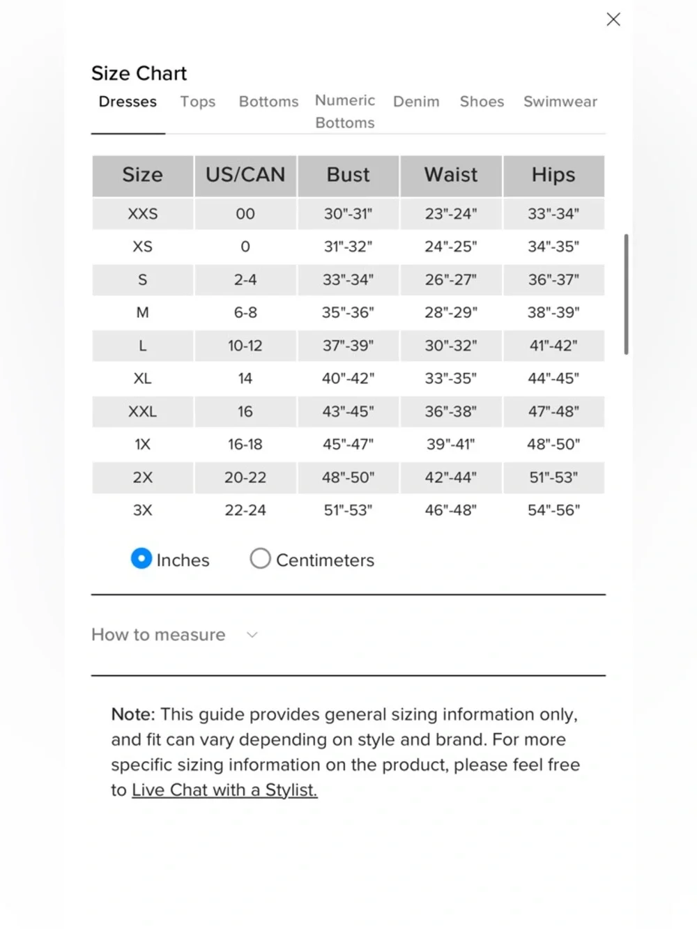
Task: Click the Bust column header
Action: coord(348,176)
